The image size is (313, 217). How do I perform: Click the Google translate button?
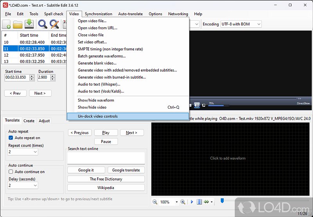[126, 170]
